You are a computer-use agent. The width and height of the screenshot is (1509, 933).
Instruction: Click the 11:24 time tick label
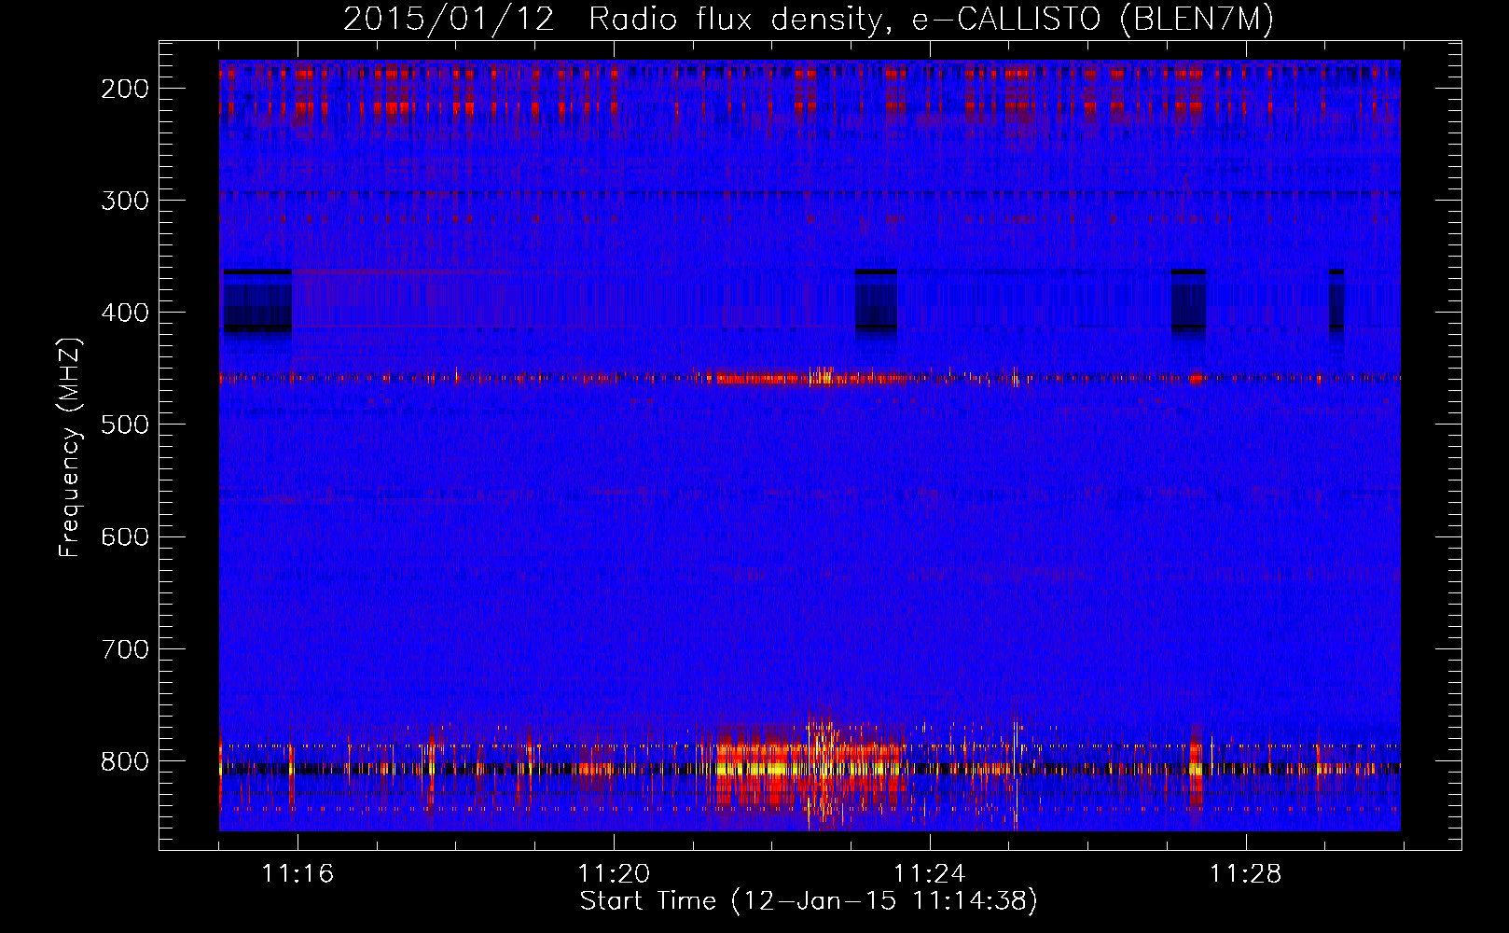click(x=930, y=873)
